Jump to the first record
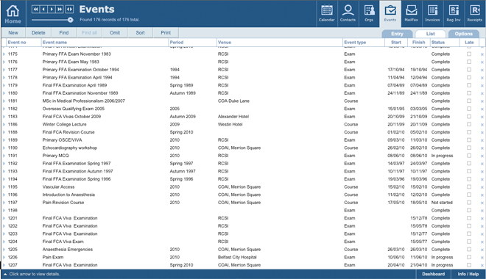Image resolution: width=486 pixels, height=279 pixels. tap(35, 10)
